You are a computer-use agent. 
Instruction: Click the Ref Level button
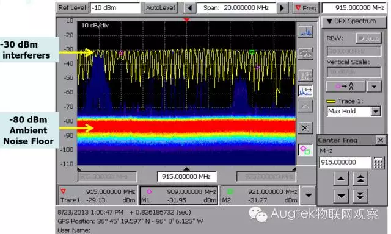tap(72, 8)
